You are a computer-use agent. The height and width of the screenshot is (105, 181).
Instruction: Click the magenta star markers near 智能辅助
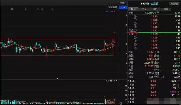(111, 11)
